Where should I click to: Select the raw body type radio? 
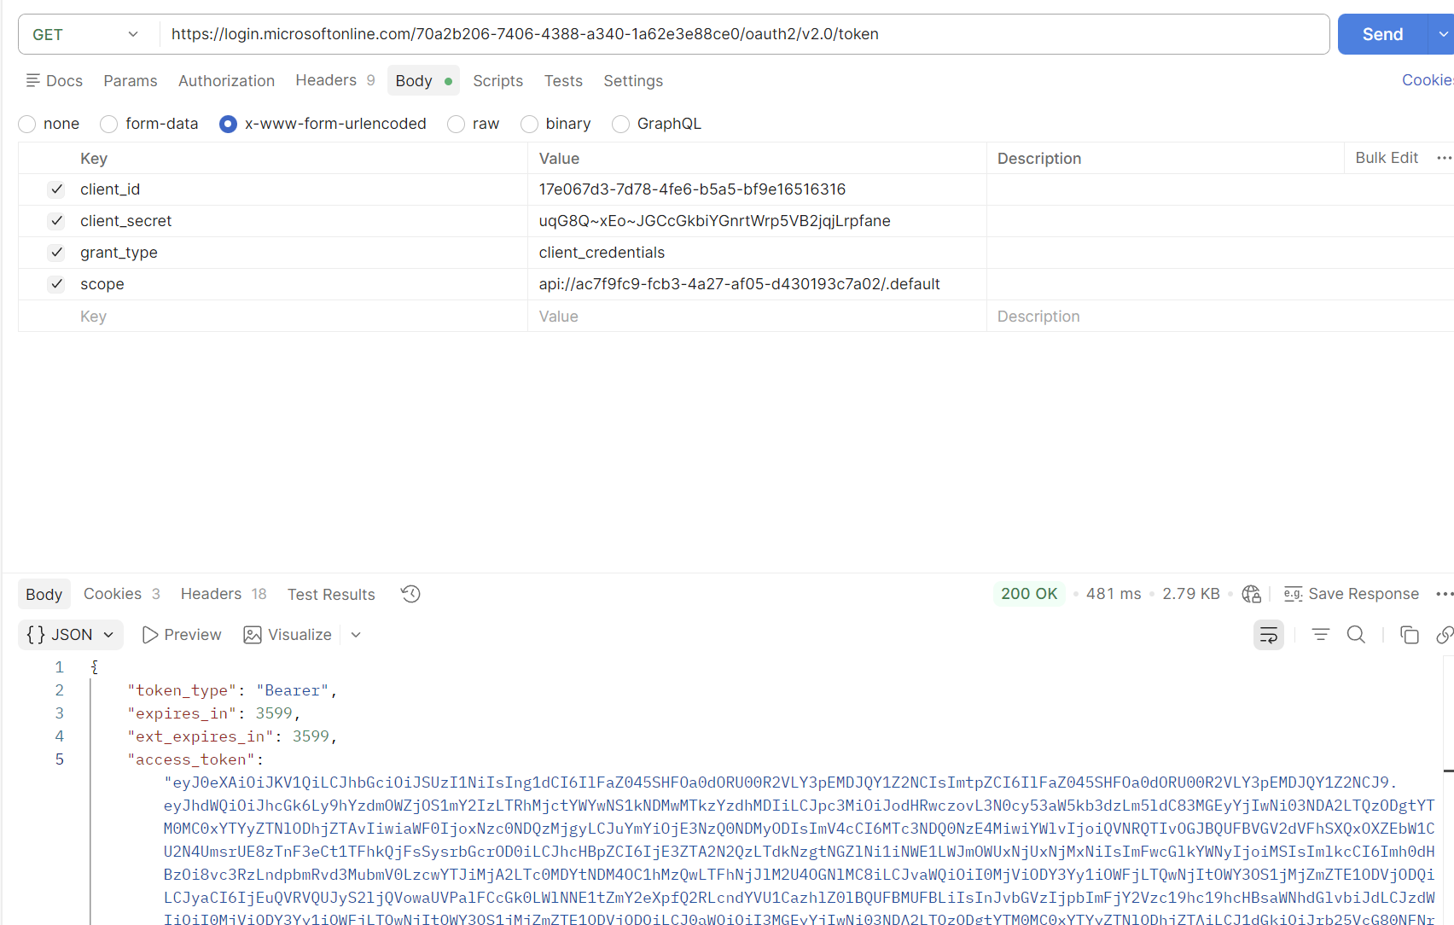coord(457,125)
